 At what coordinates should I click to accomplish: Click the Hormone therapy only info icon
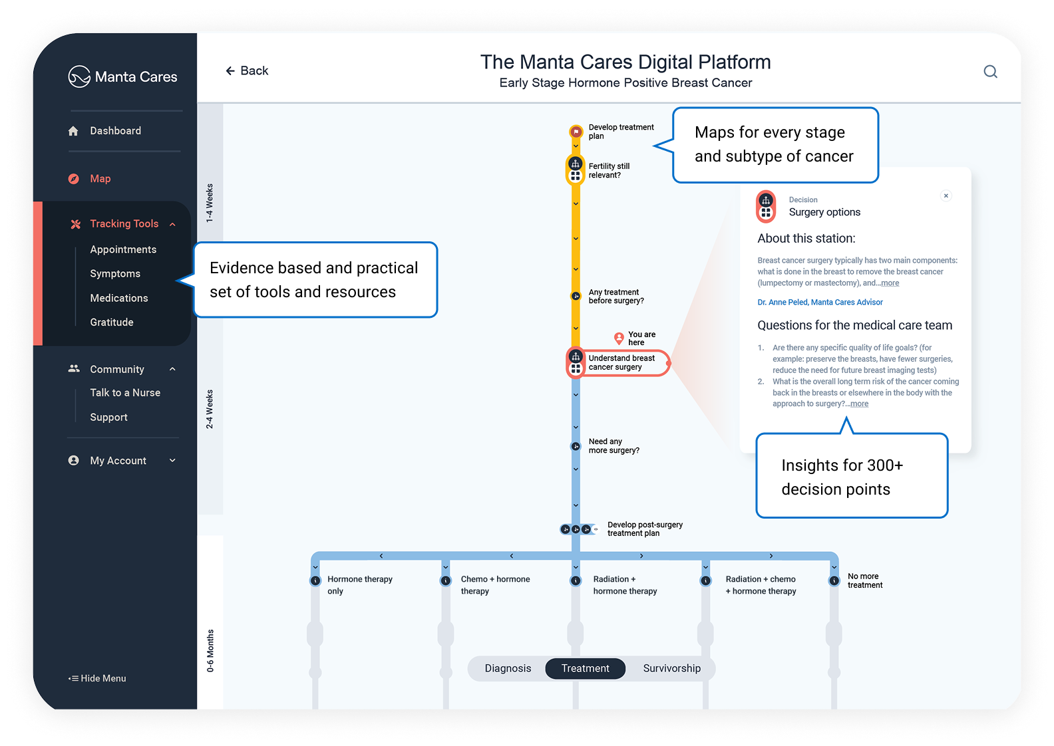coord(315,580)
